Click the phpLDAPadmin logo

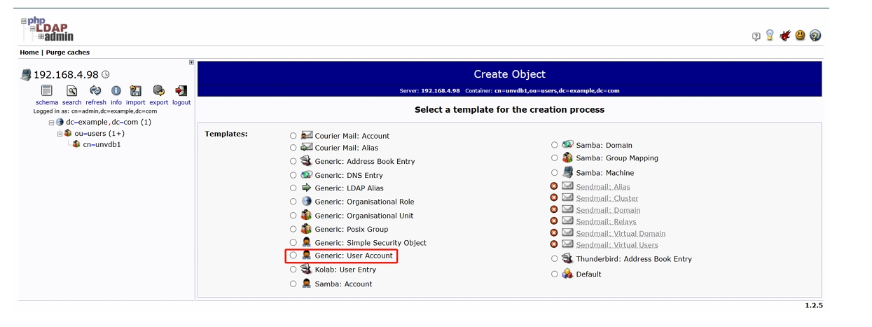(48, 29)
